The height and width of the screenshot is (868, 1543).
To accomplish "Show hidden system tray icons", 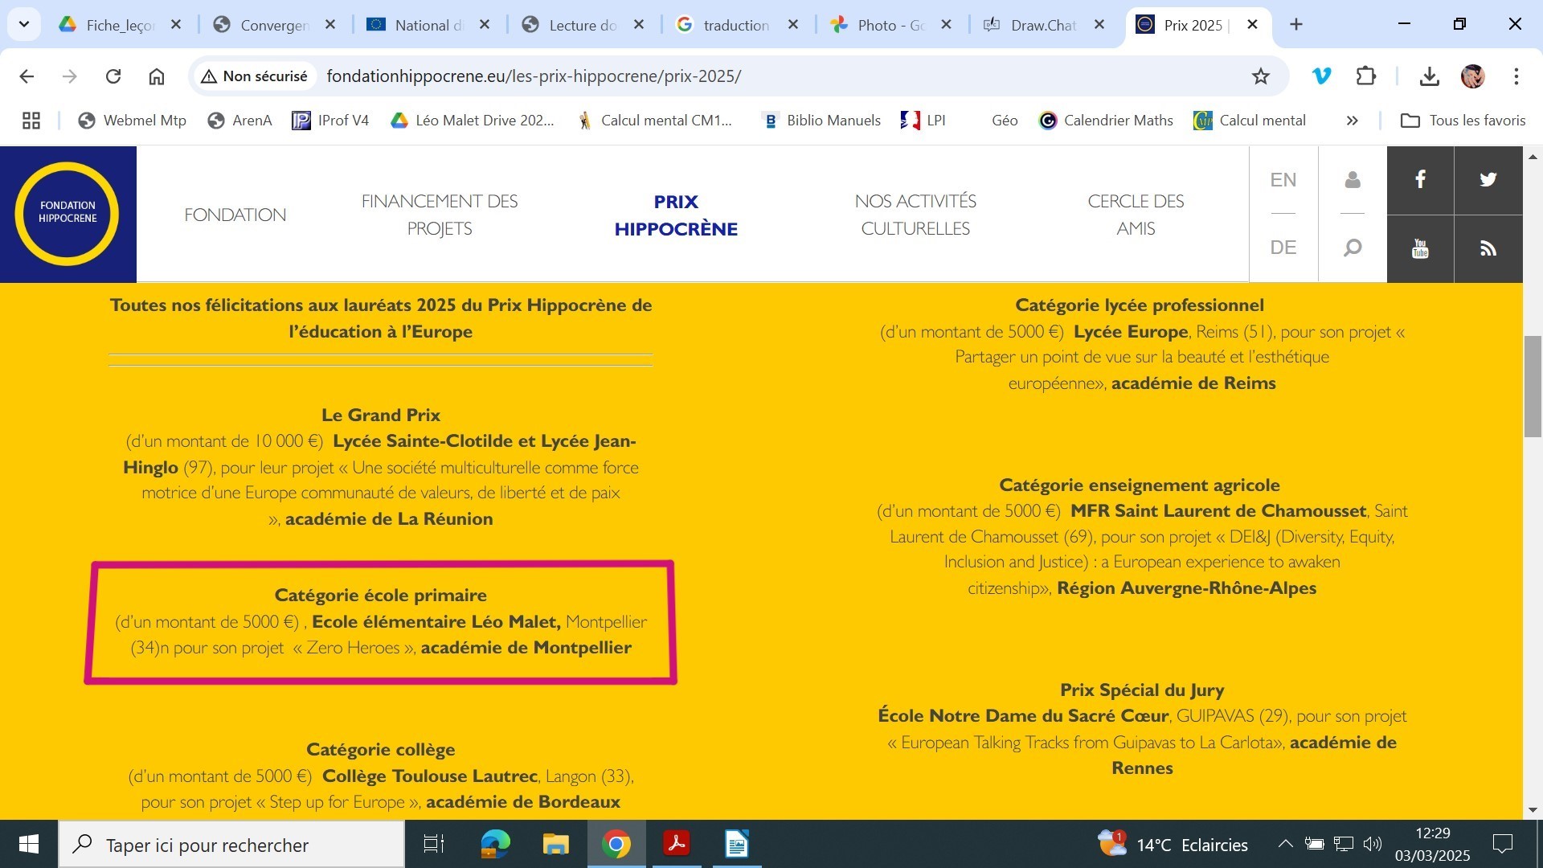I will 1285,844.
